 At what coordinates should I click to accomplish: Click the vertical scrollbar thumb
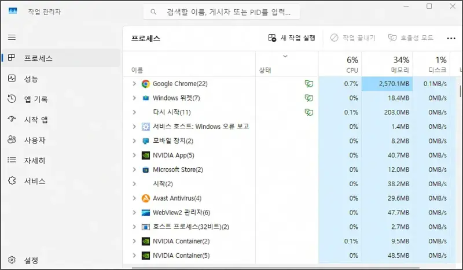coord(460,91)
